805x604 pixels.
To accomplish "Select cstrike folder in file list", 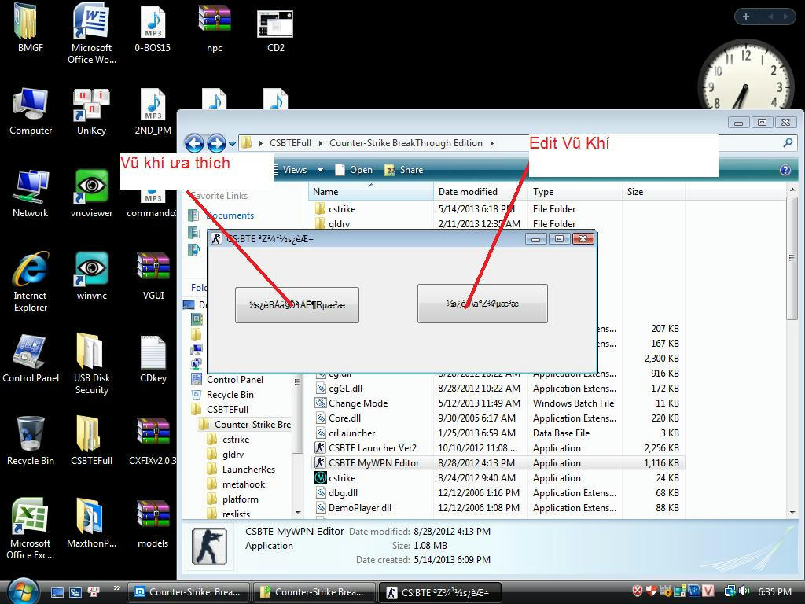I will coord(342,209).
